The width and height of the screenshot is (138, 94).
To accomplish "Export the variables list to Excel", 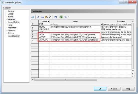I will tap(61, 17).
